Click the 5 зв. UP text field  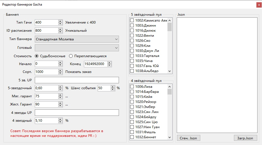click(x=77, y=80)
